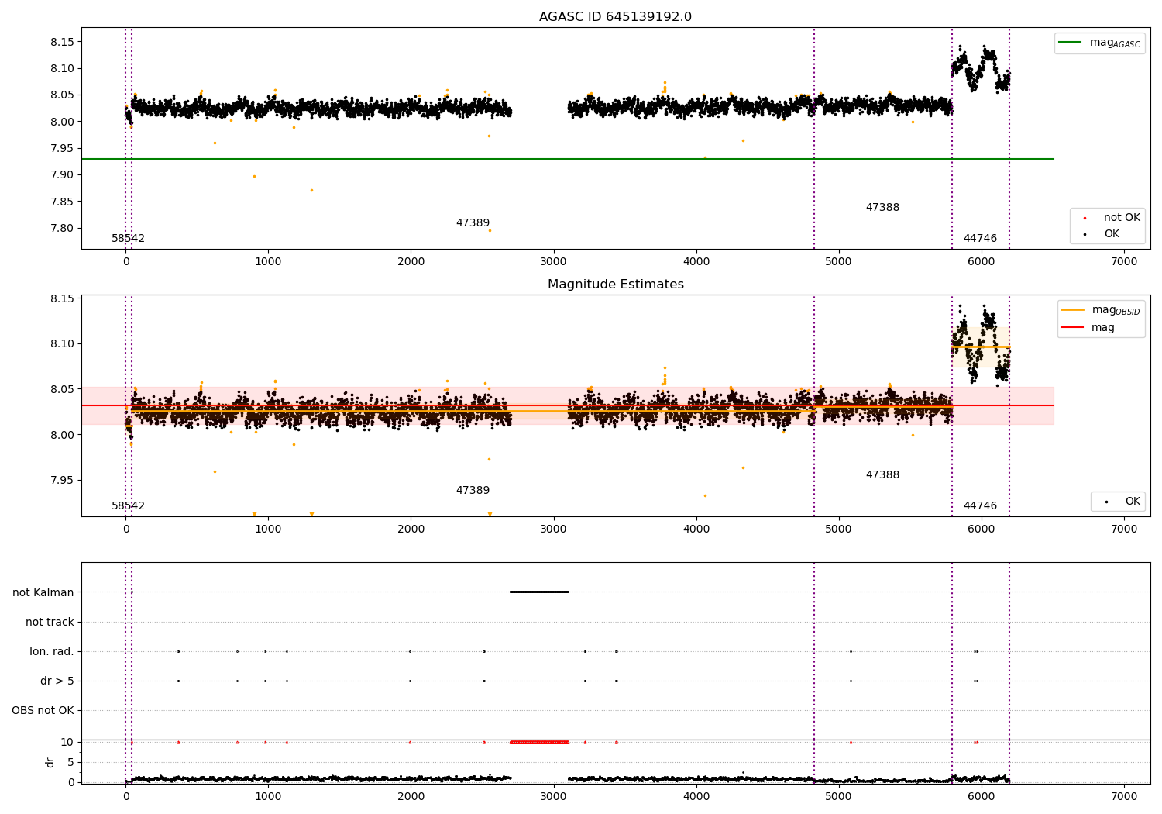Click the 'AGASC ID 645139192.0' plot title
The width and height of the screenshot is (1162, 814).
click(615, 17)
